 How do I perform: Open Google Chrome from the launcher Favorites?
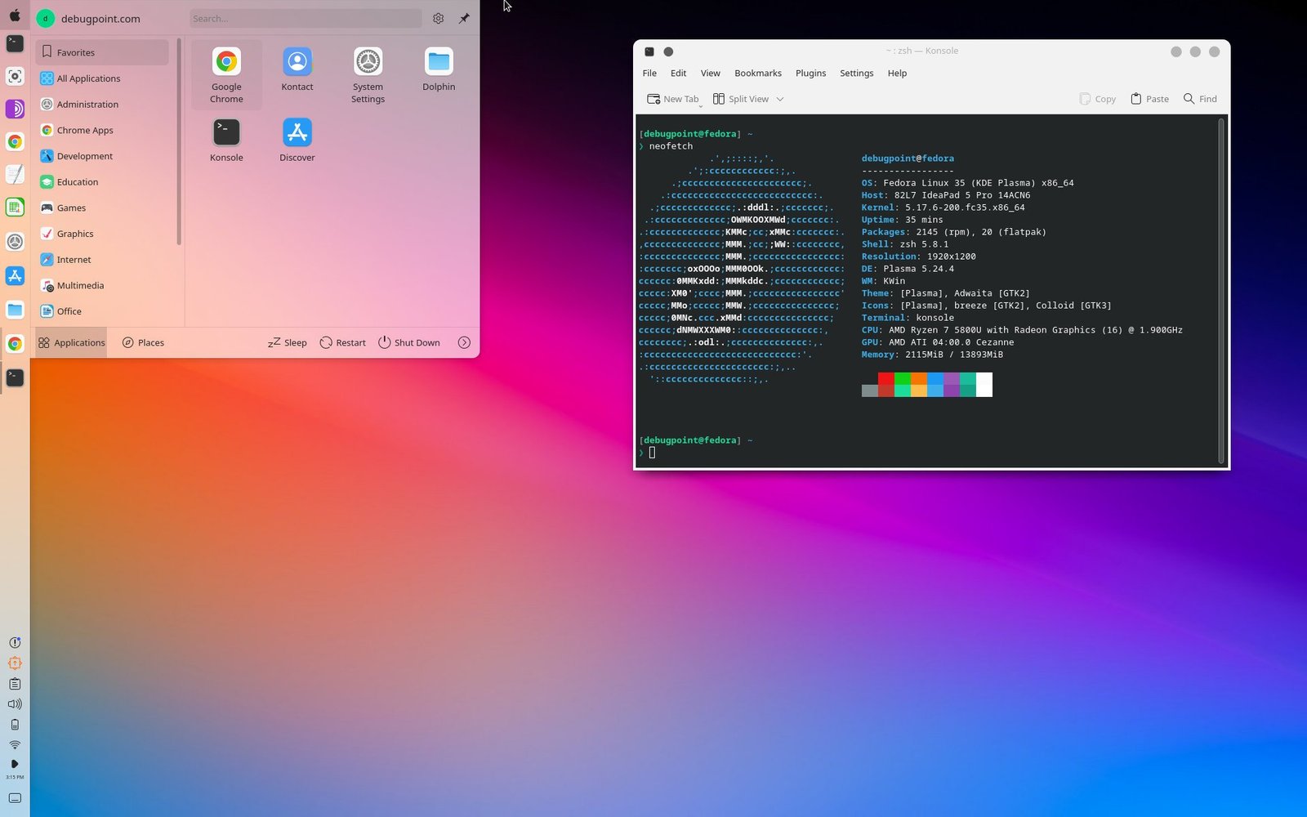(x=226, y=65)
